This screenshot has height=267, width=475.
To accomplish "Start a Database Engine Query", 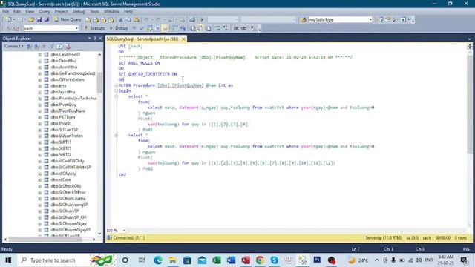I will (x=88, y=20).
